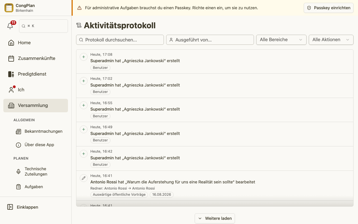Click the Passkey einrichten button
The height and width of the screenshot is (224, 358).
(x=329, y=8)
